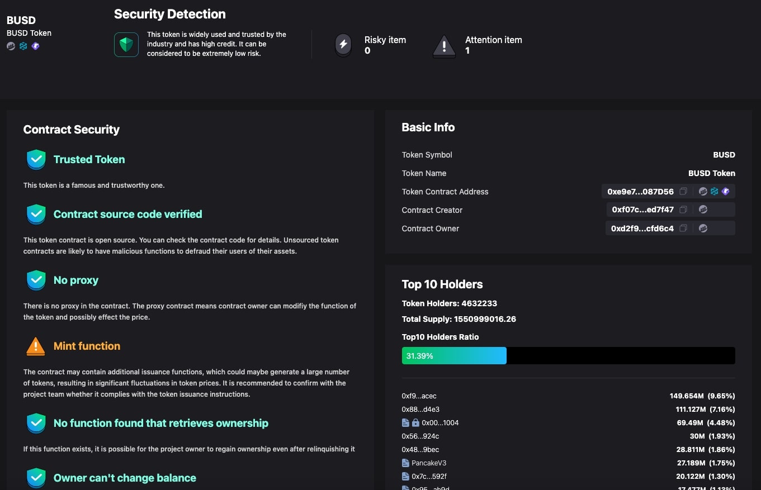Click the Contract Security section title
Image resolution: width=761 pixels, height=490 pixels.
[72, 130]
